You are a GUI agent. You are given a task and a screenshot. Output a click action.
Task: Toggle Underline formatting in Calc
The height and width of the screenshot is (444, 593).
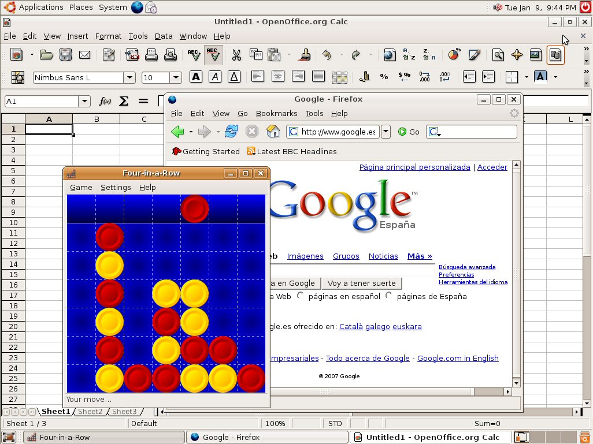click(x=234, y=77)
